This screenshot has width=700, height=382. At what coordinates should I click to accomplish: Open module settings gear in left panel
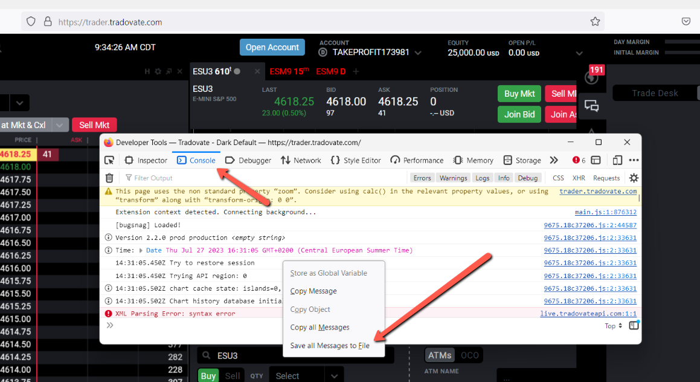158,71
